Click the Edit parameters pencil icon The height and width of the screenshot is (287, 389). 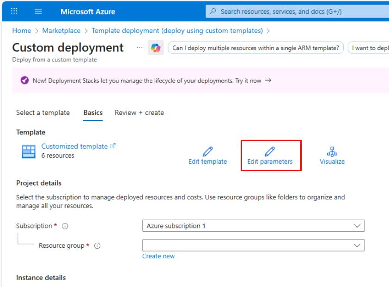270,151
